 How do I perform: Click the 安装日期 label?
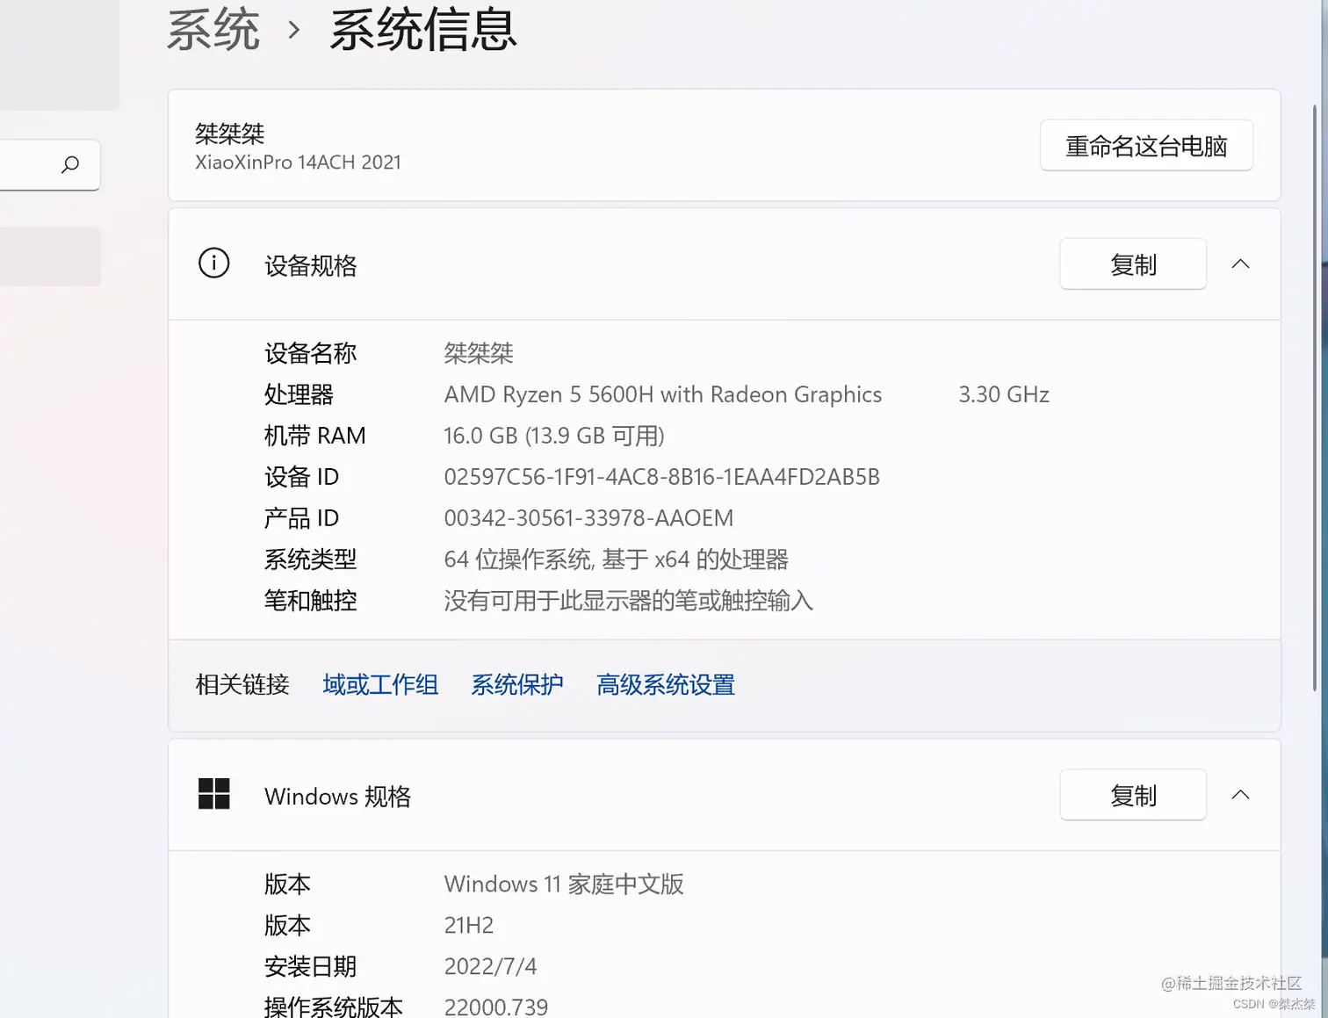point(311,967)
